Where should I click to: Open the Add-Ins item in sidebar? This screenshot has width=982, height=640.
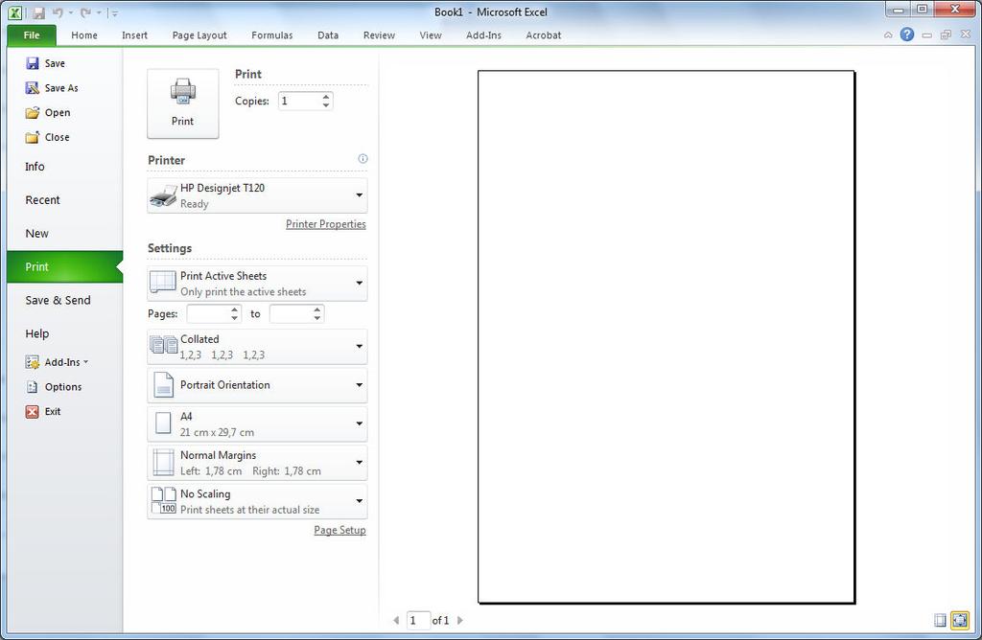(x=57, y=362)
